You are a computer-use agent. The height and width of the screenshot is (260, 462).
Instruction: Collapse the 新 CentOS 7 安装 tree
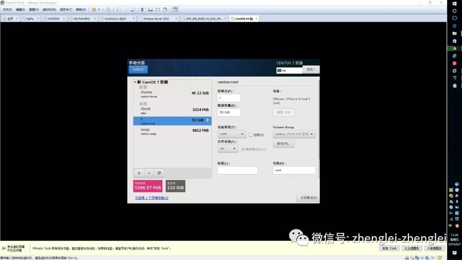pos(135,82)
